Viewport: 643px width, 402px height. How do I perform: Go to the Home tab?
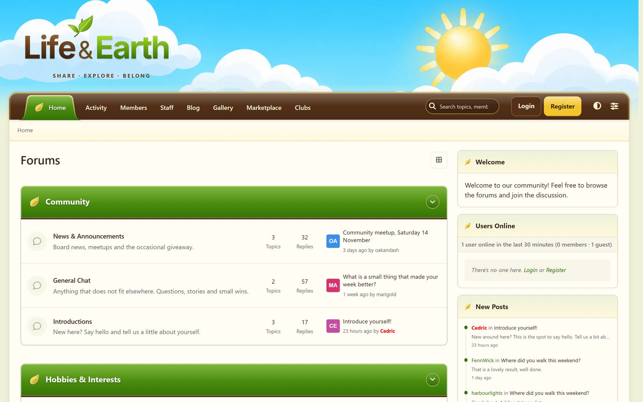(x=51, y=108)
